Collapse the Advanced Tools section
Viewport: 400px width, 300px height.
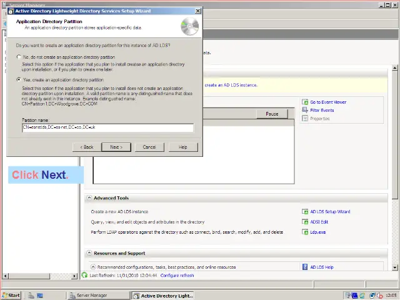point(89,197)
